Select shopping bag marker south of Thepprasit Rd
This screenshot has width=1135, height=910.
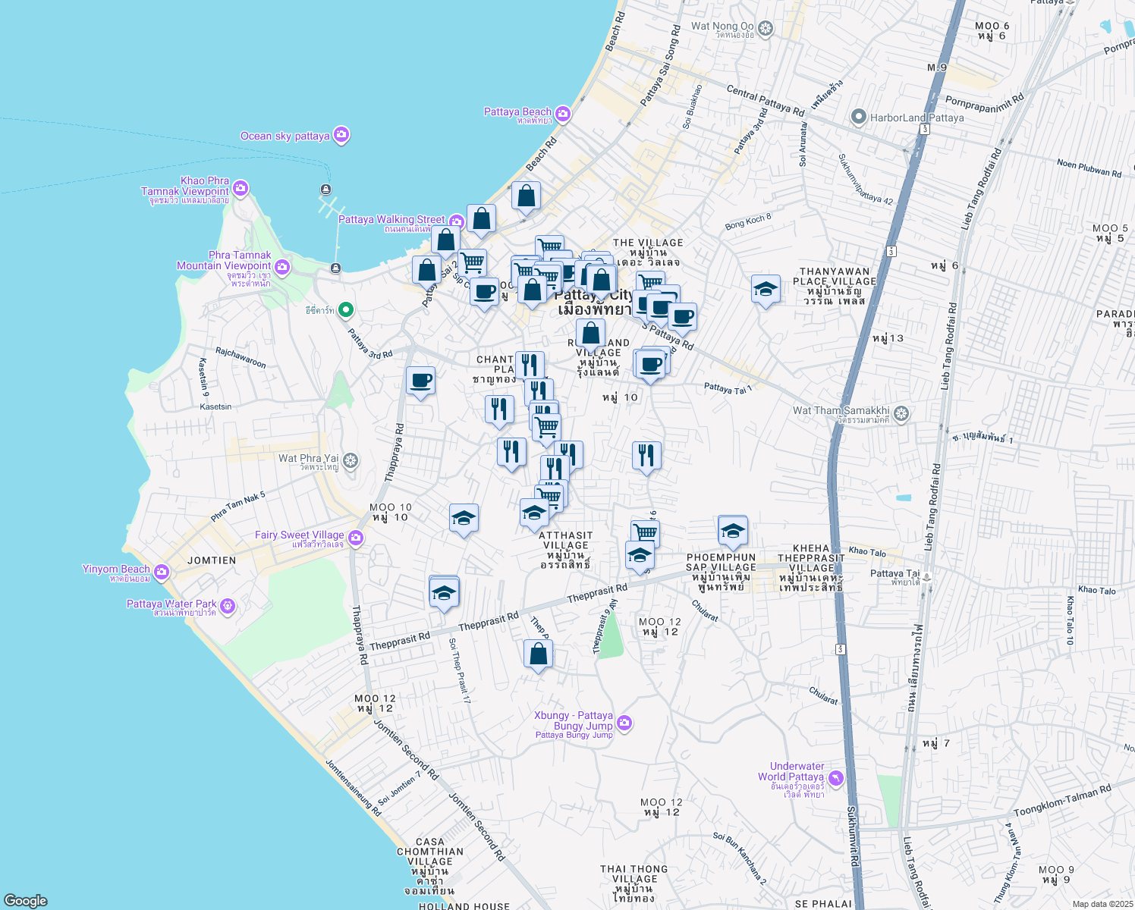(x=538, y=654)
